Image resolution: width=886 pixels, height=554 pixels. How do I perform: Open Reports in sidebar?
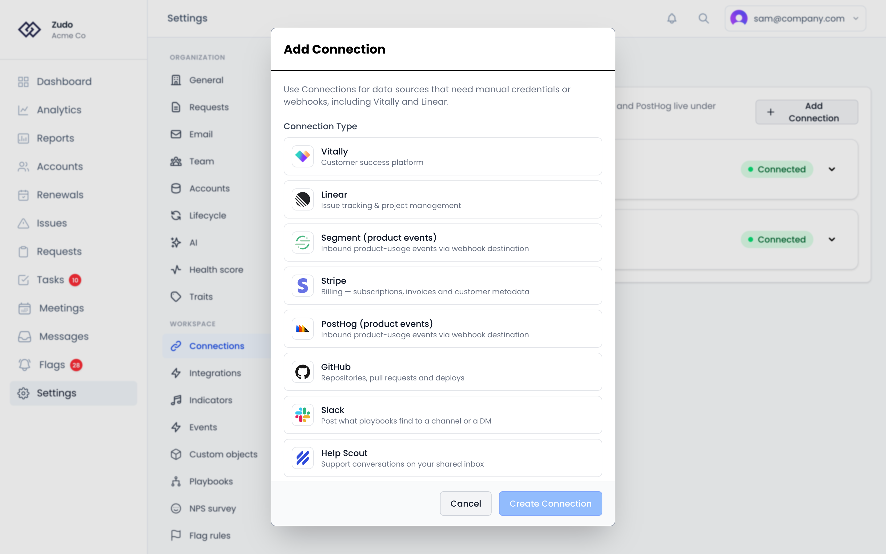(x=73, y=138)
